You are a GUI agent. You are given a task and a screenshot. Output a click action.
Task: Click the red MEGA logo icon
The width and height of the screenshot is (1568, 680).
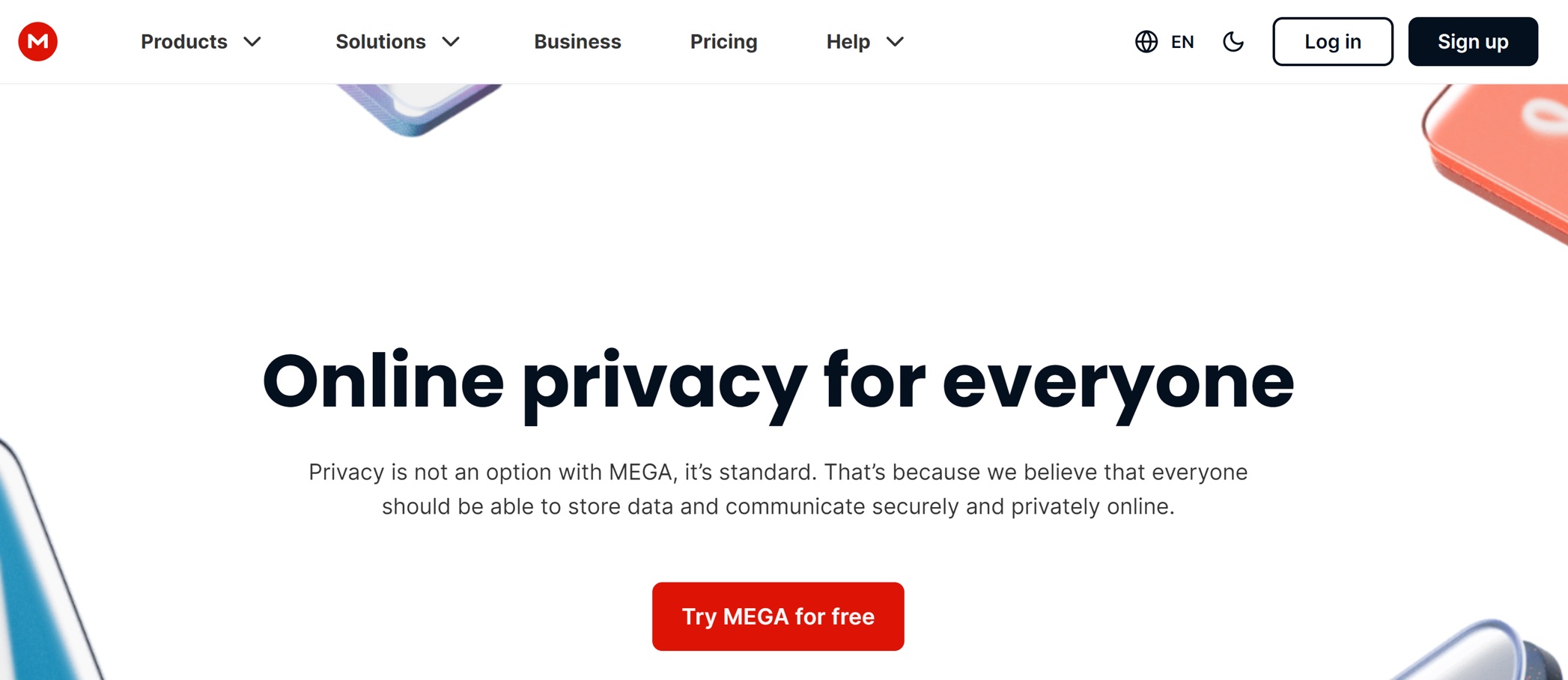click(38, 41)
